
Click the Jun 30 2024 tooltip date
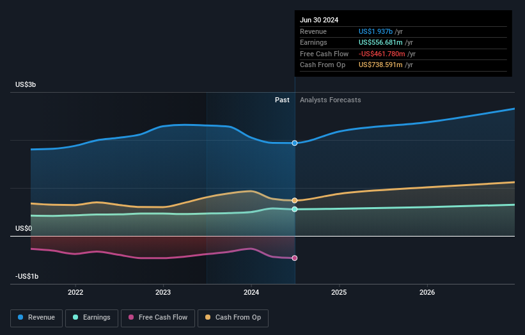pos(319,20)
